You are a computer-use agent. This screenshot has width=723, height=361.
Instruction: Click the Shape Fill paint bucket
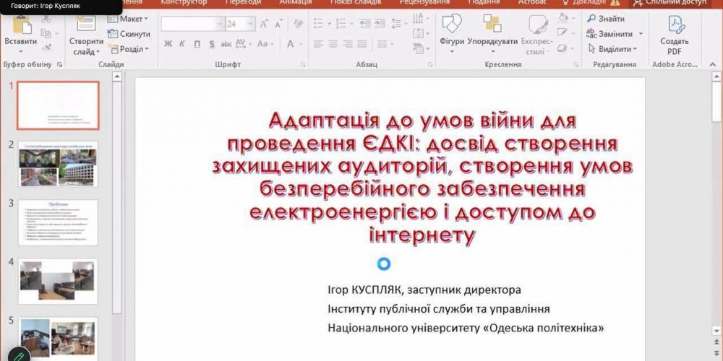(x=562, y=19)
